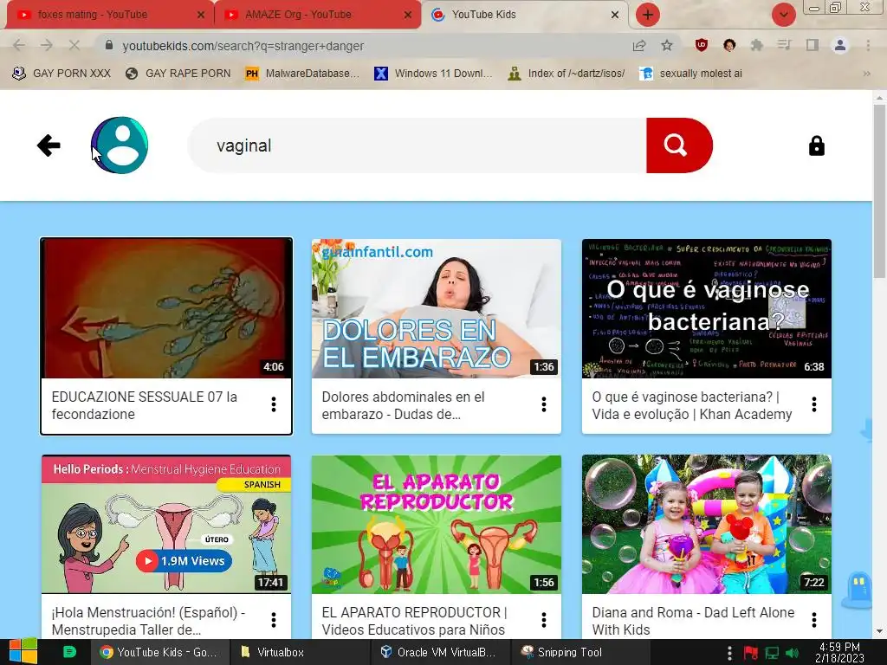
Task: Expand hidden bookmarks chevron
Action: pyautogui.click(x=866, y=74)
